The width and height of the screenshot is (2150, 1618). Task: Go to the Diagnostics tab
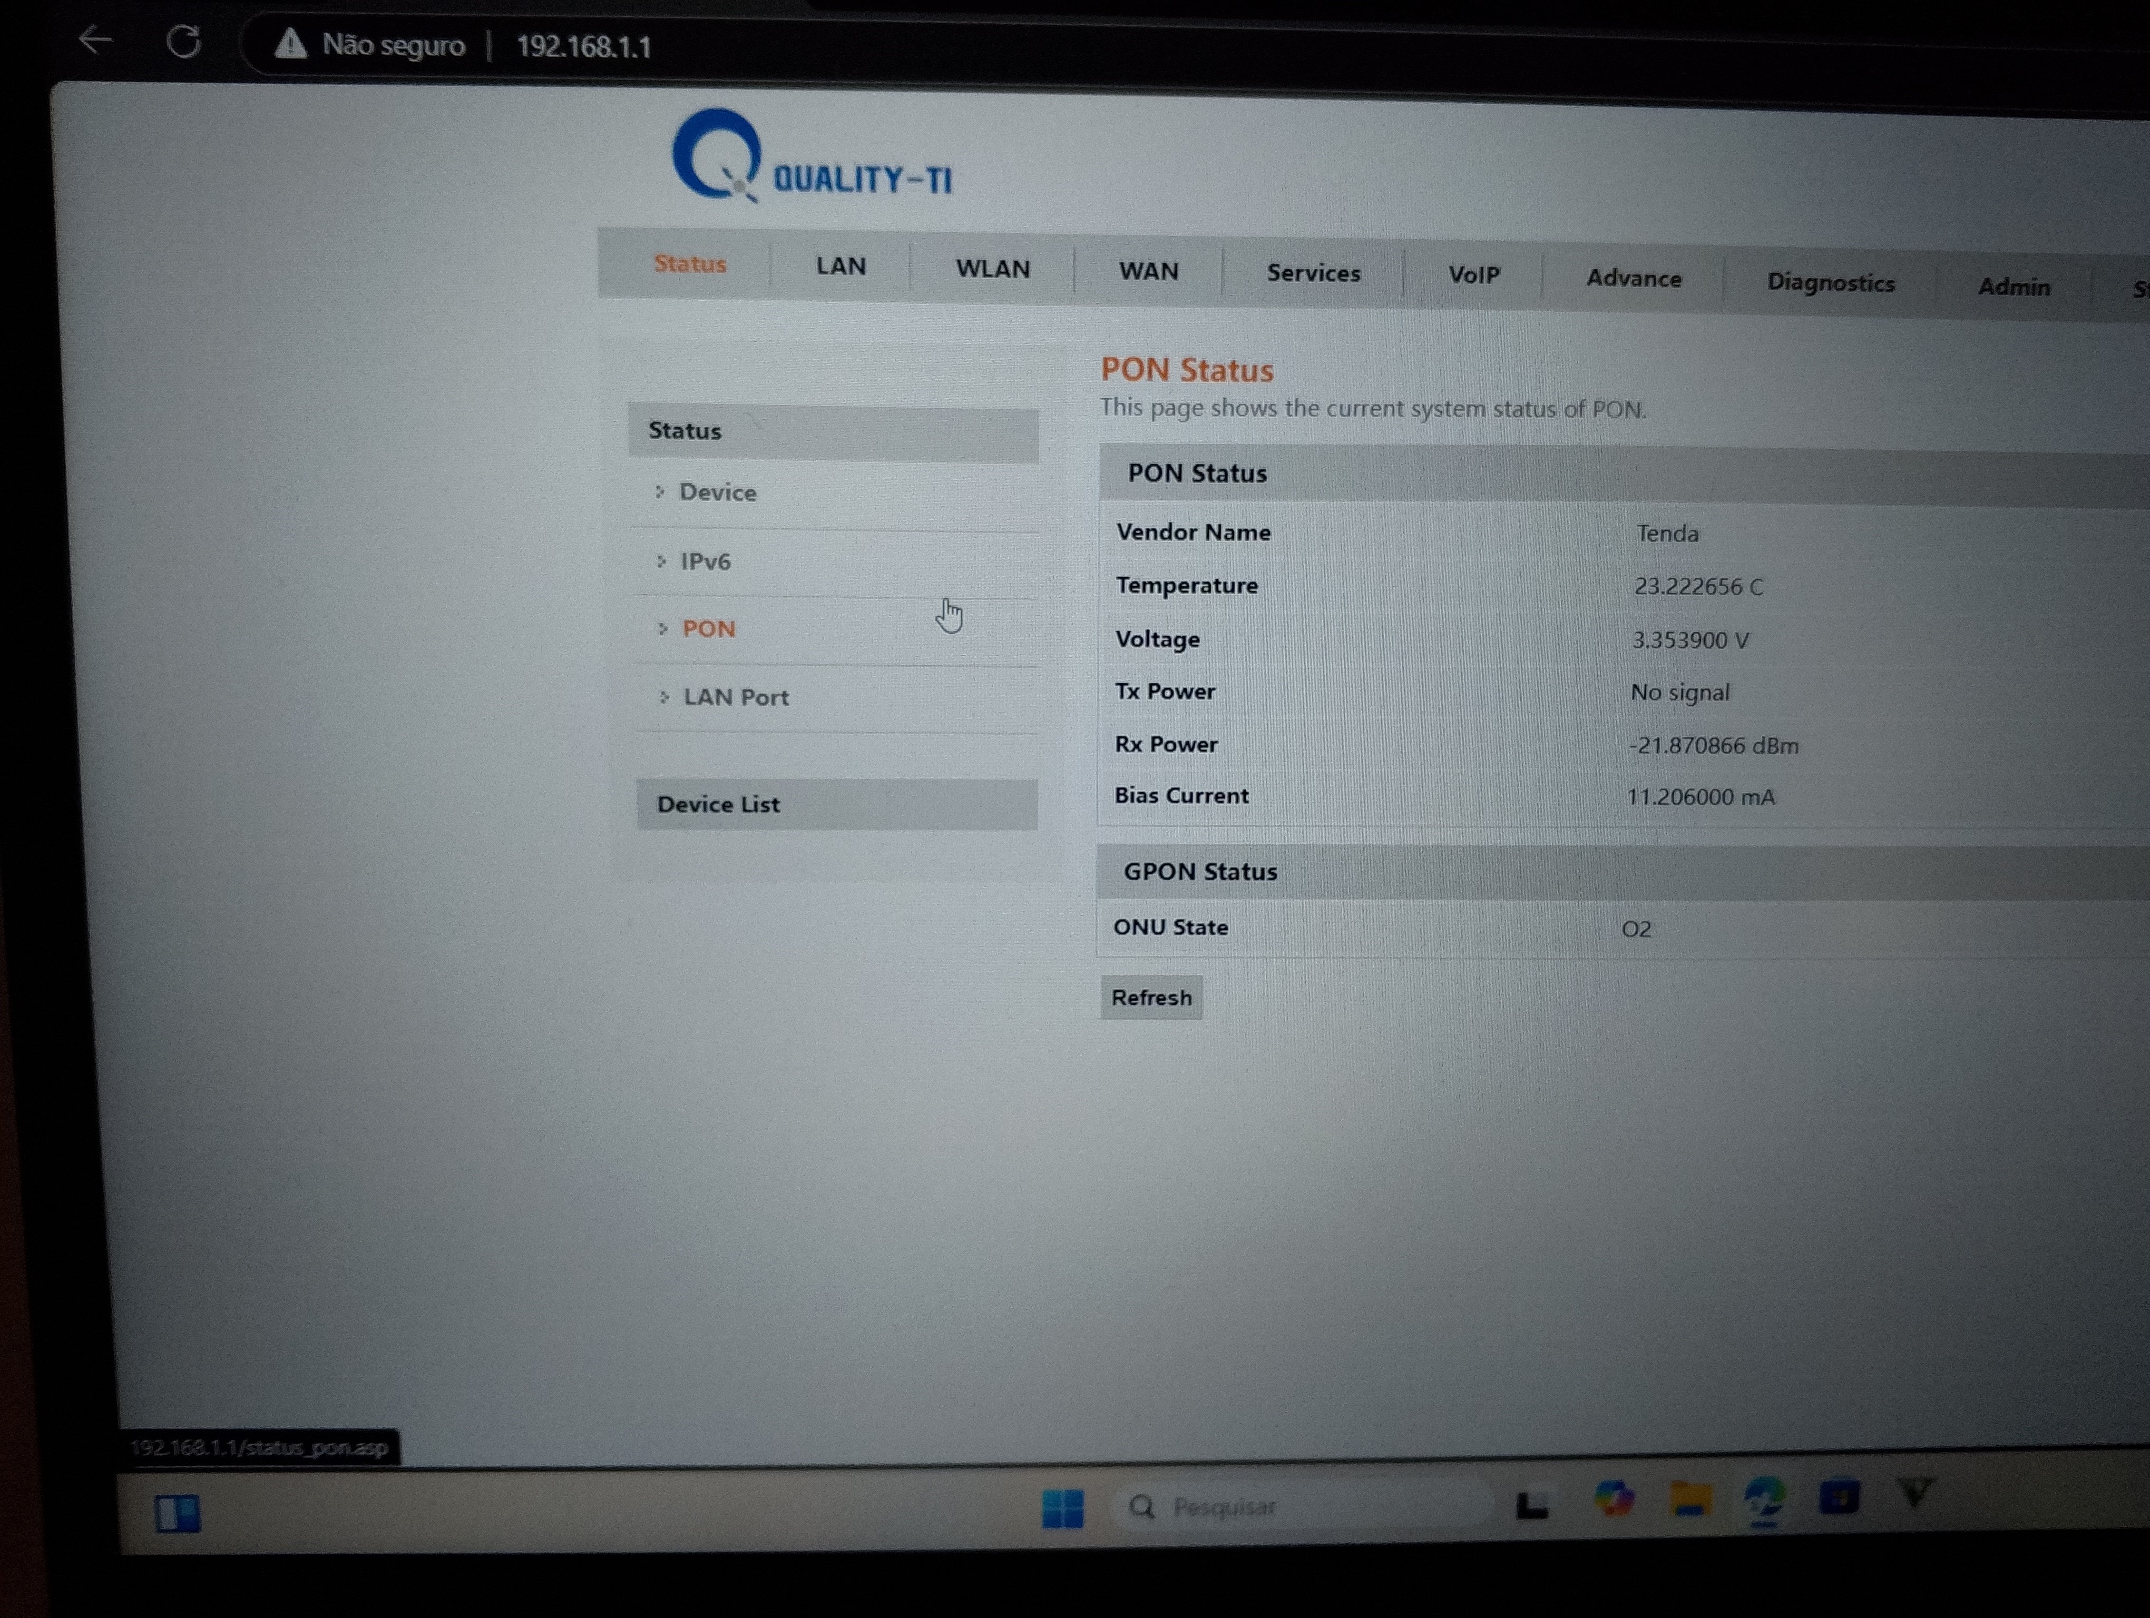(1830, 283)
